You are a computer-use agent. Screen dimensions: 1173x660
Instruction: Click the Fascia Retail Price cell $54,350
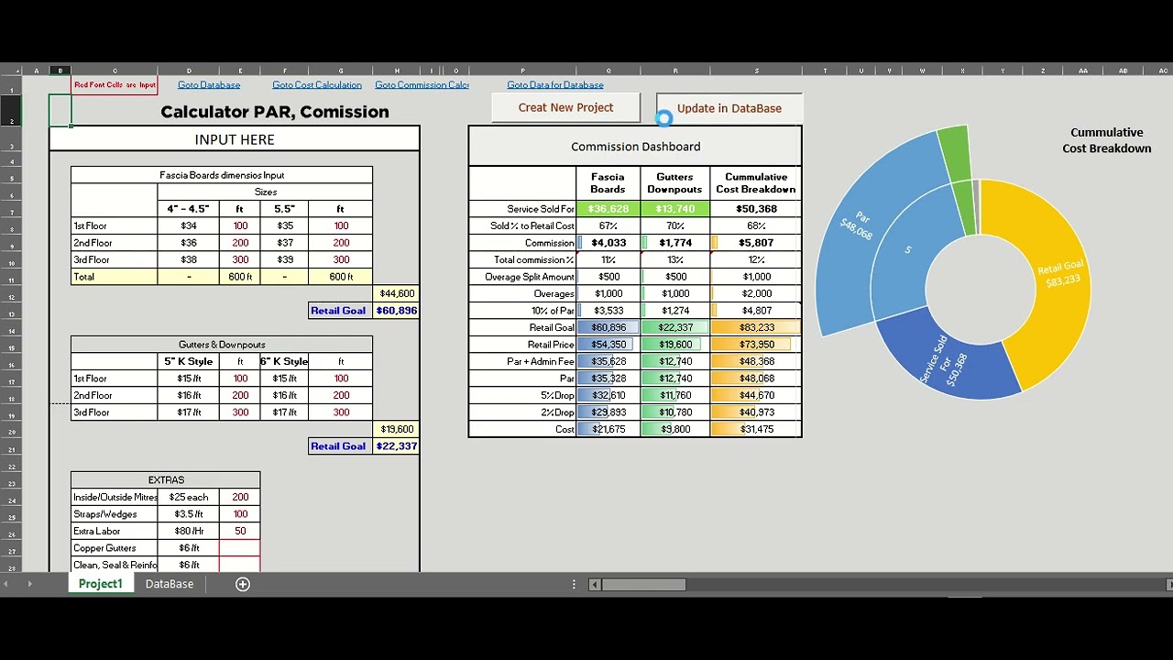pyautogui.click(x=608, y=345)
